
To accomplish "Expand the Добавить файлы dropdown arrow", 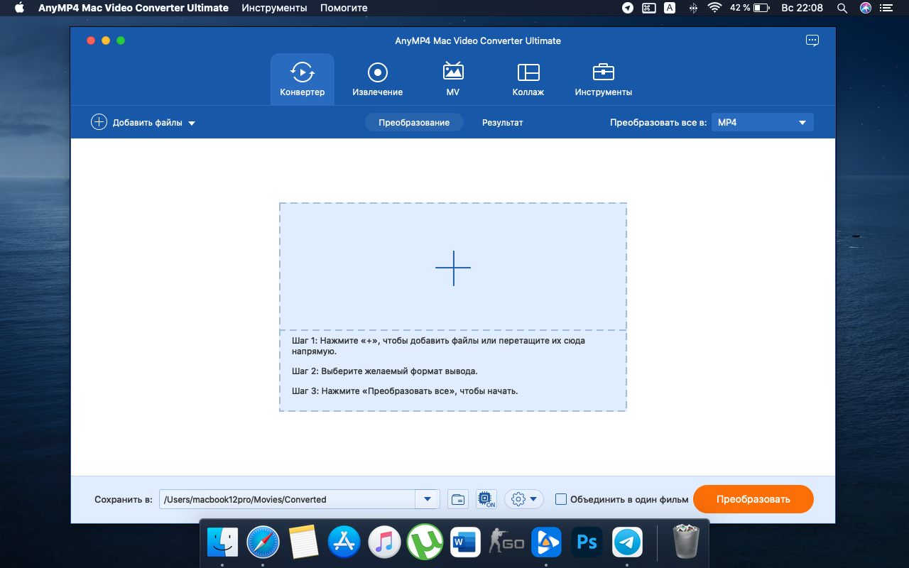I will [192, 123].
